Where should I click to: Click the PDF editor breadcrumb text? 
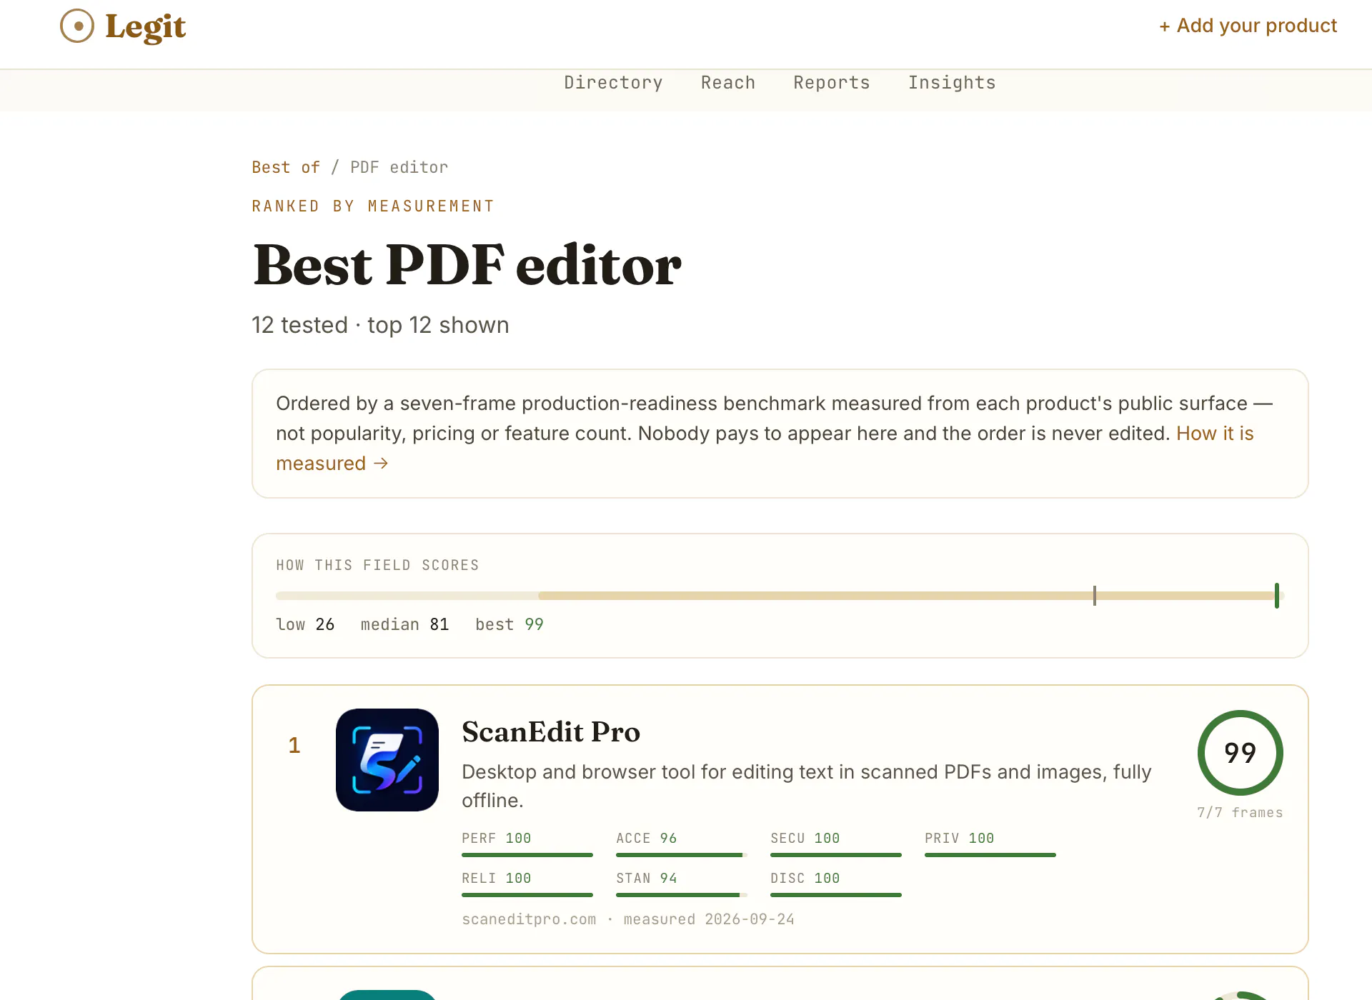pos(399,167)
